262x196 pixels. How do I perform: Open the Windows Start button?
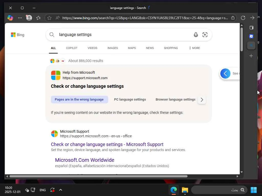tap(254, 190)
